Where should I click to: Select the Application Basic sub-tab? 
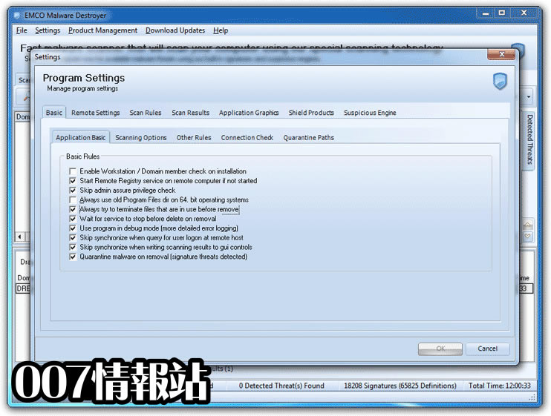pyautogui.click(x=81, y=137)
